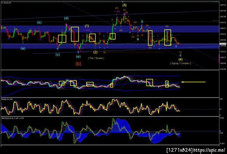
Task: Click the small triangle beside GOLD,H4
Action: [2, 3]
